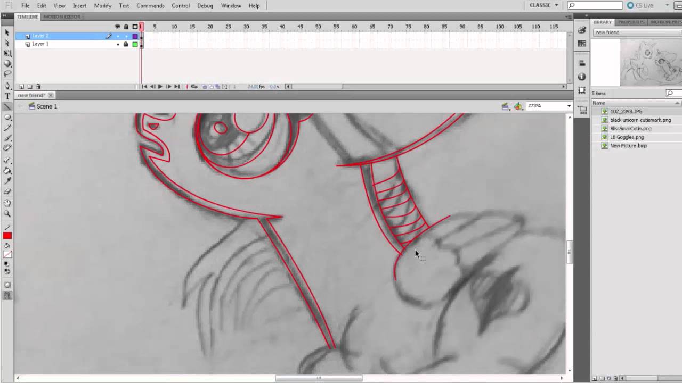This screenshot has height=383, width=682.
Task: Lock or unlock all layers header icon
Action: coord(126,27)
